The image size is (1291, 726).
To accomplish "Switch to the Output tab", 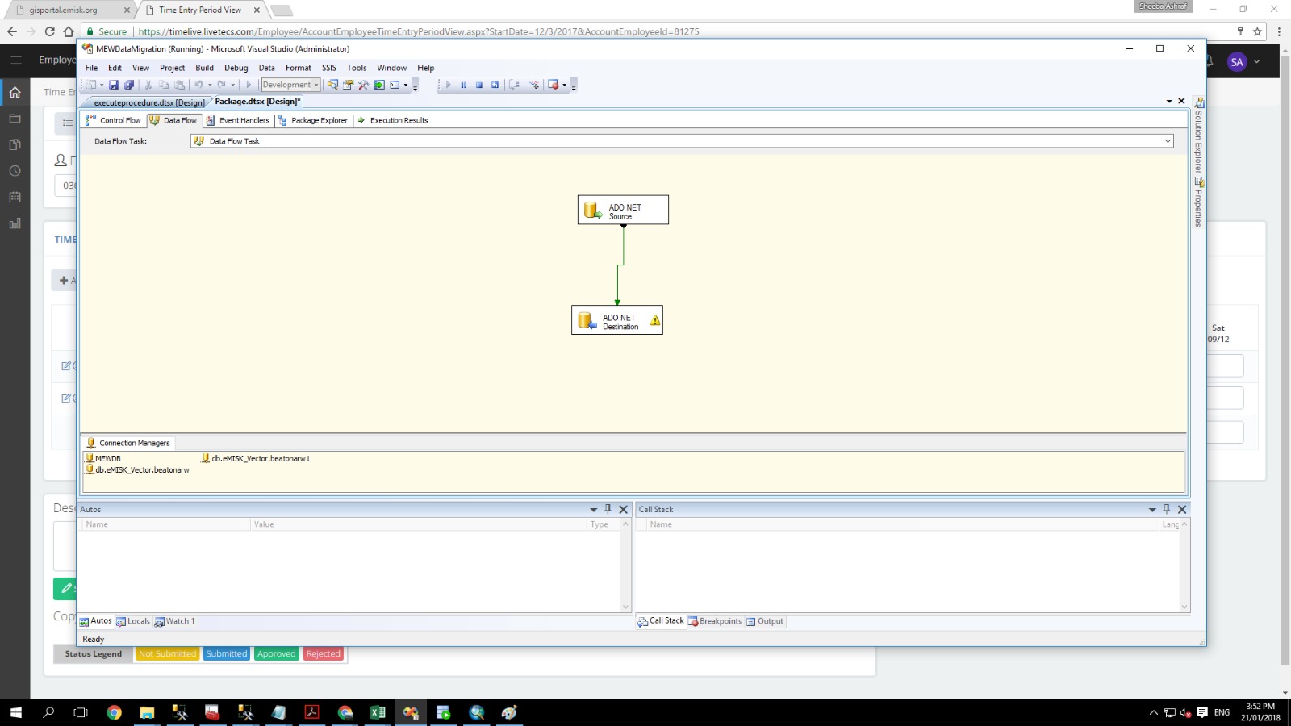I will pyautogui.click(x=765, y=621).
